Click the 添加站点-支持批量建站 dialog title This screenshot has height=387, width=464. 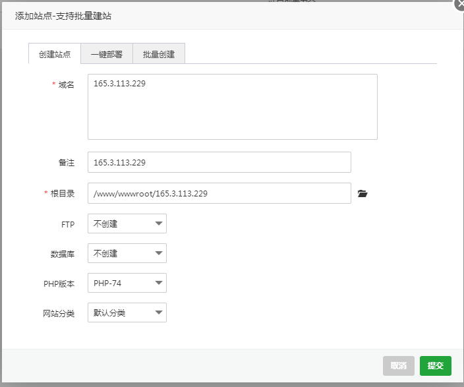point(63,16)
